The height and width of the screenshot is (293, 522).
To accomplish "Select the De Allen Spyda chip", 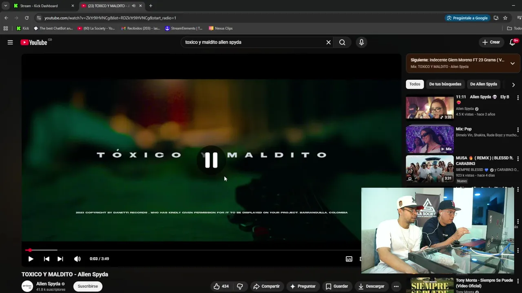I will point(484,84).
